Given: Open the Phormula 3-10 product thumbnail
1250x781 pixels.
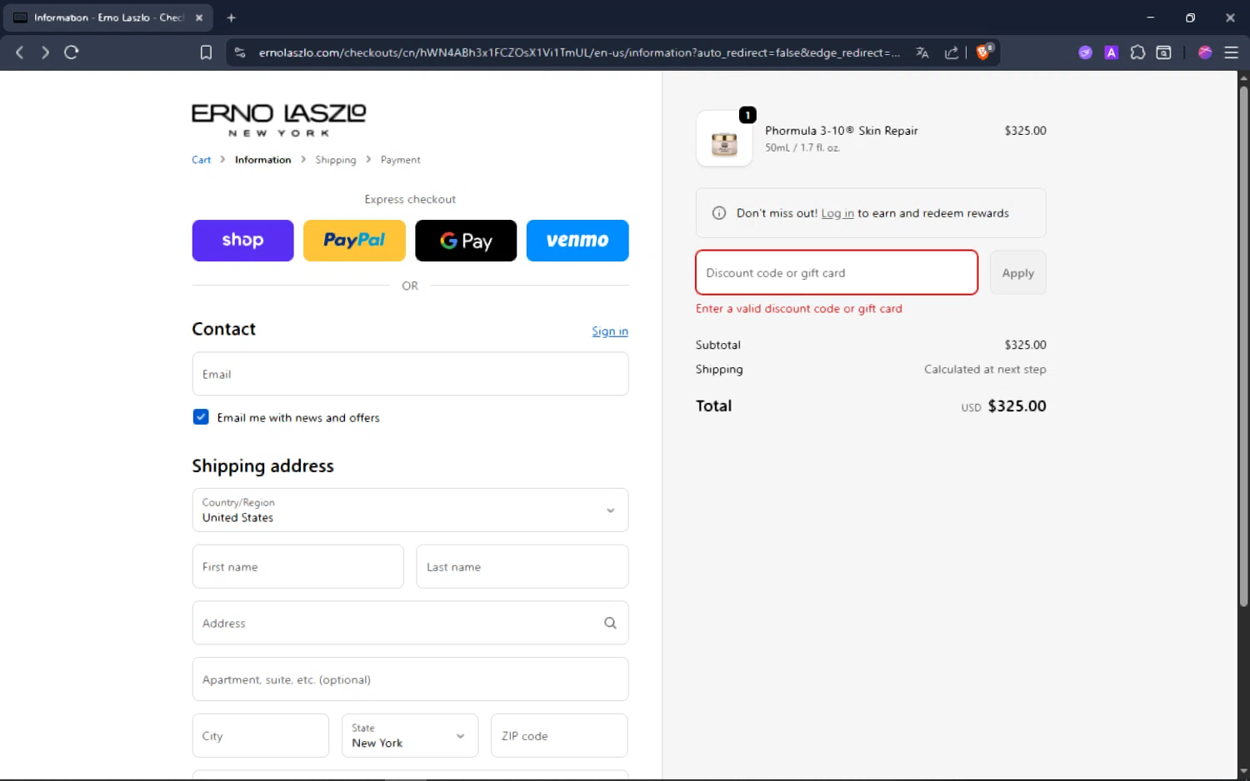Looking at the screenshot, I should pos(724,139).
